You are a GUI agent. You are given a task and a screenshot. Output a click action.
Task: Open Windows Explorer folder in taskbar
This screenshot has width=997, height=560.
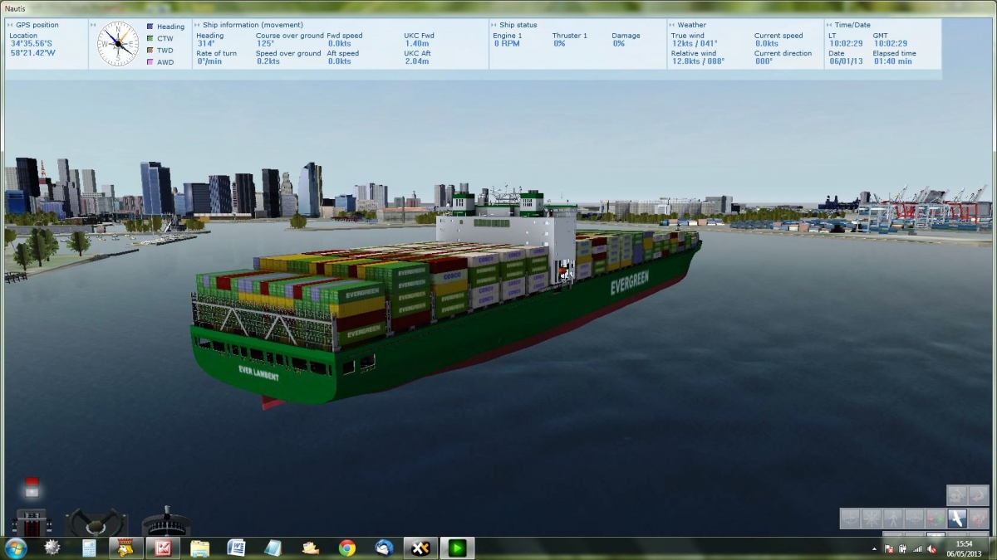pos(199,548)
